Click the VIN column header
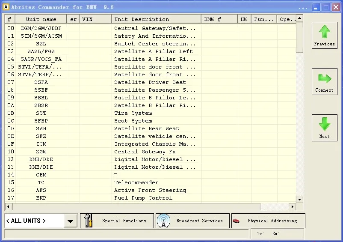Image resolution: width=343 pixels, height=242 pixels. (95, 19)
